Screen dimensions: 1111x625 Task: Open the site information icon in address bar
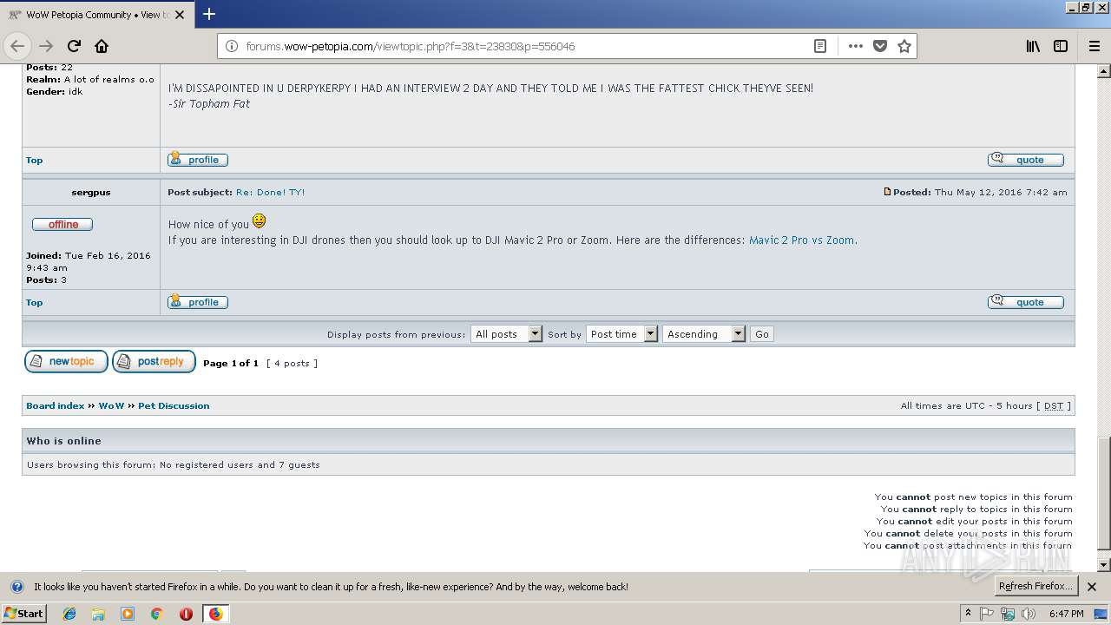point(232,46)
